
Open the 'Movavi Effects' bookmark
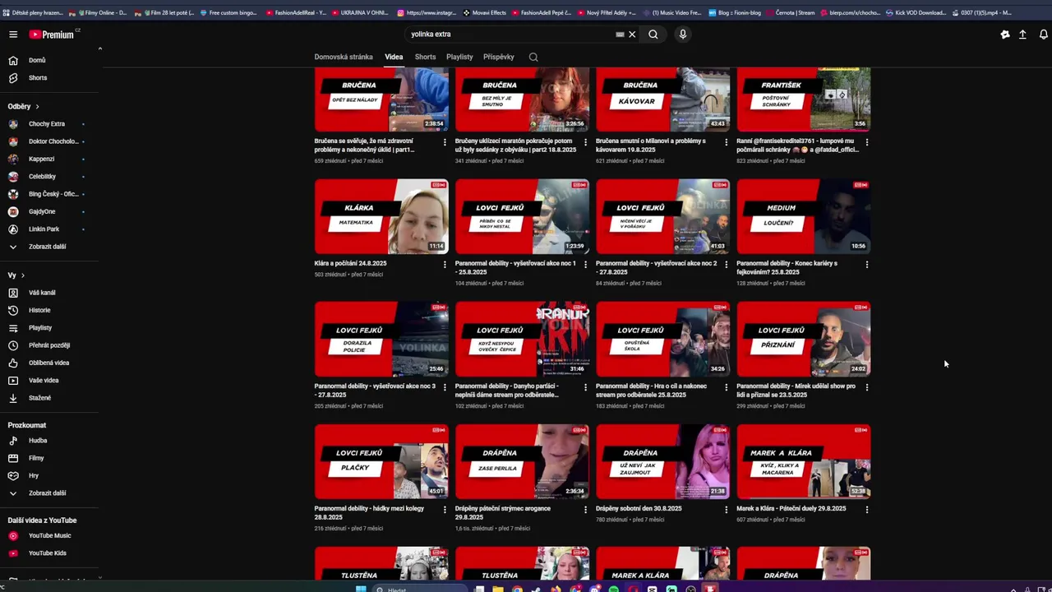484,12
